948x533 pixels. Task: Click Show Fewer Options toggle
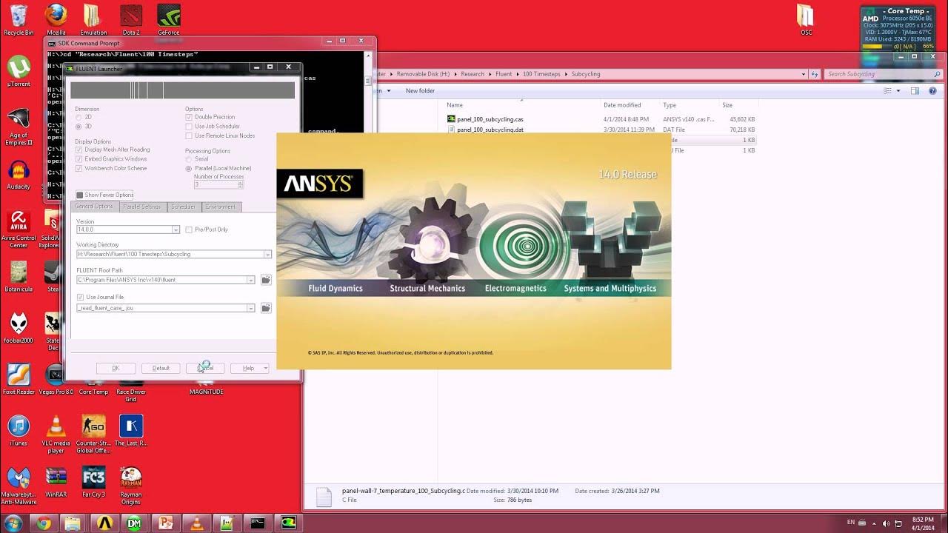click(x=104, y=195)
